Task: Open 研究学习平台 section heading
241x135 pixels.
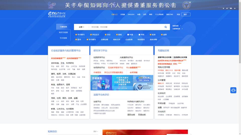Action: 100,50
